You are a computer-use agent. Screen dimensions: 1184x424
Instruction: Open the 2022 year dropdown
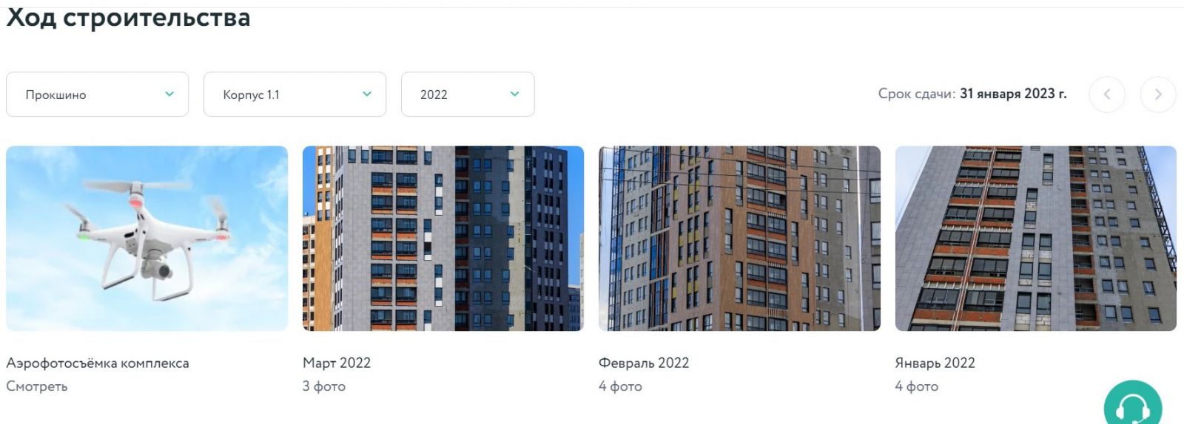click(468, 94)
